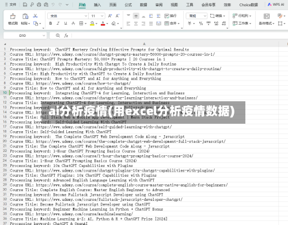Click the Format Painter (格式刷) brush icon

tap(13, 16)
